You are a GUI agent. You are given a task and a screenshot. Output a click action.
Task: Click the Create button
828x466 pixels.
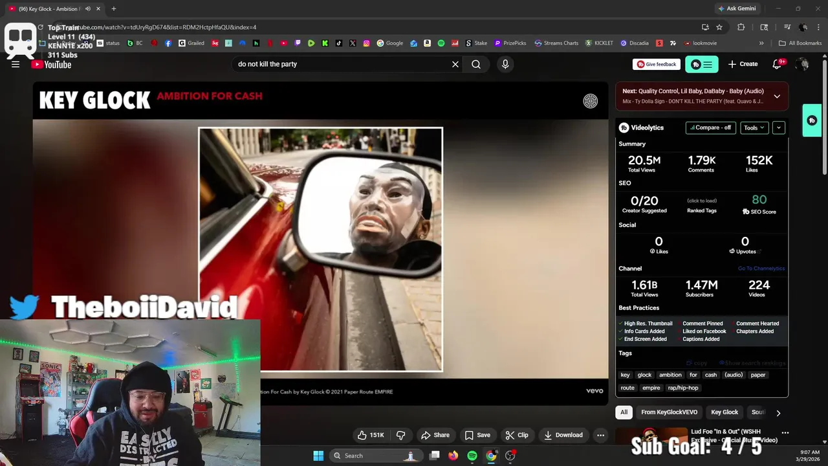(743, 64)
